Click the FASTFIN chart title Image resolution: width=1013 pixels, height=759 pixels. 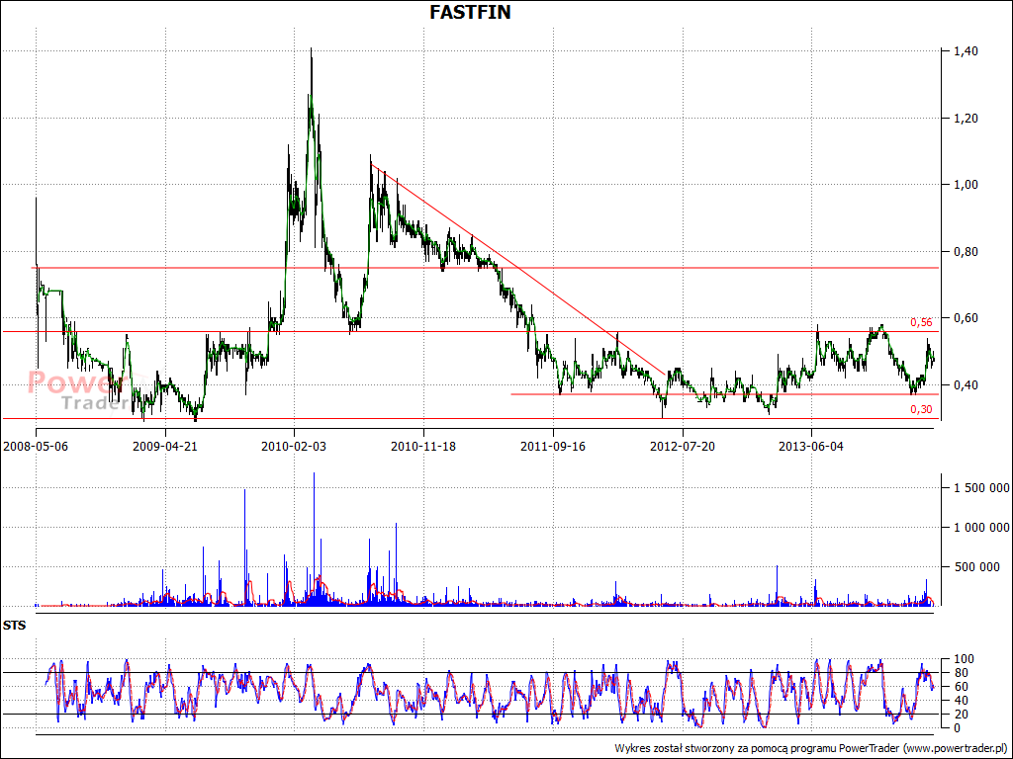(470, 12)
